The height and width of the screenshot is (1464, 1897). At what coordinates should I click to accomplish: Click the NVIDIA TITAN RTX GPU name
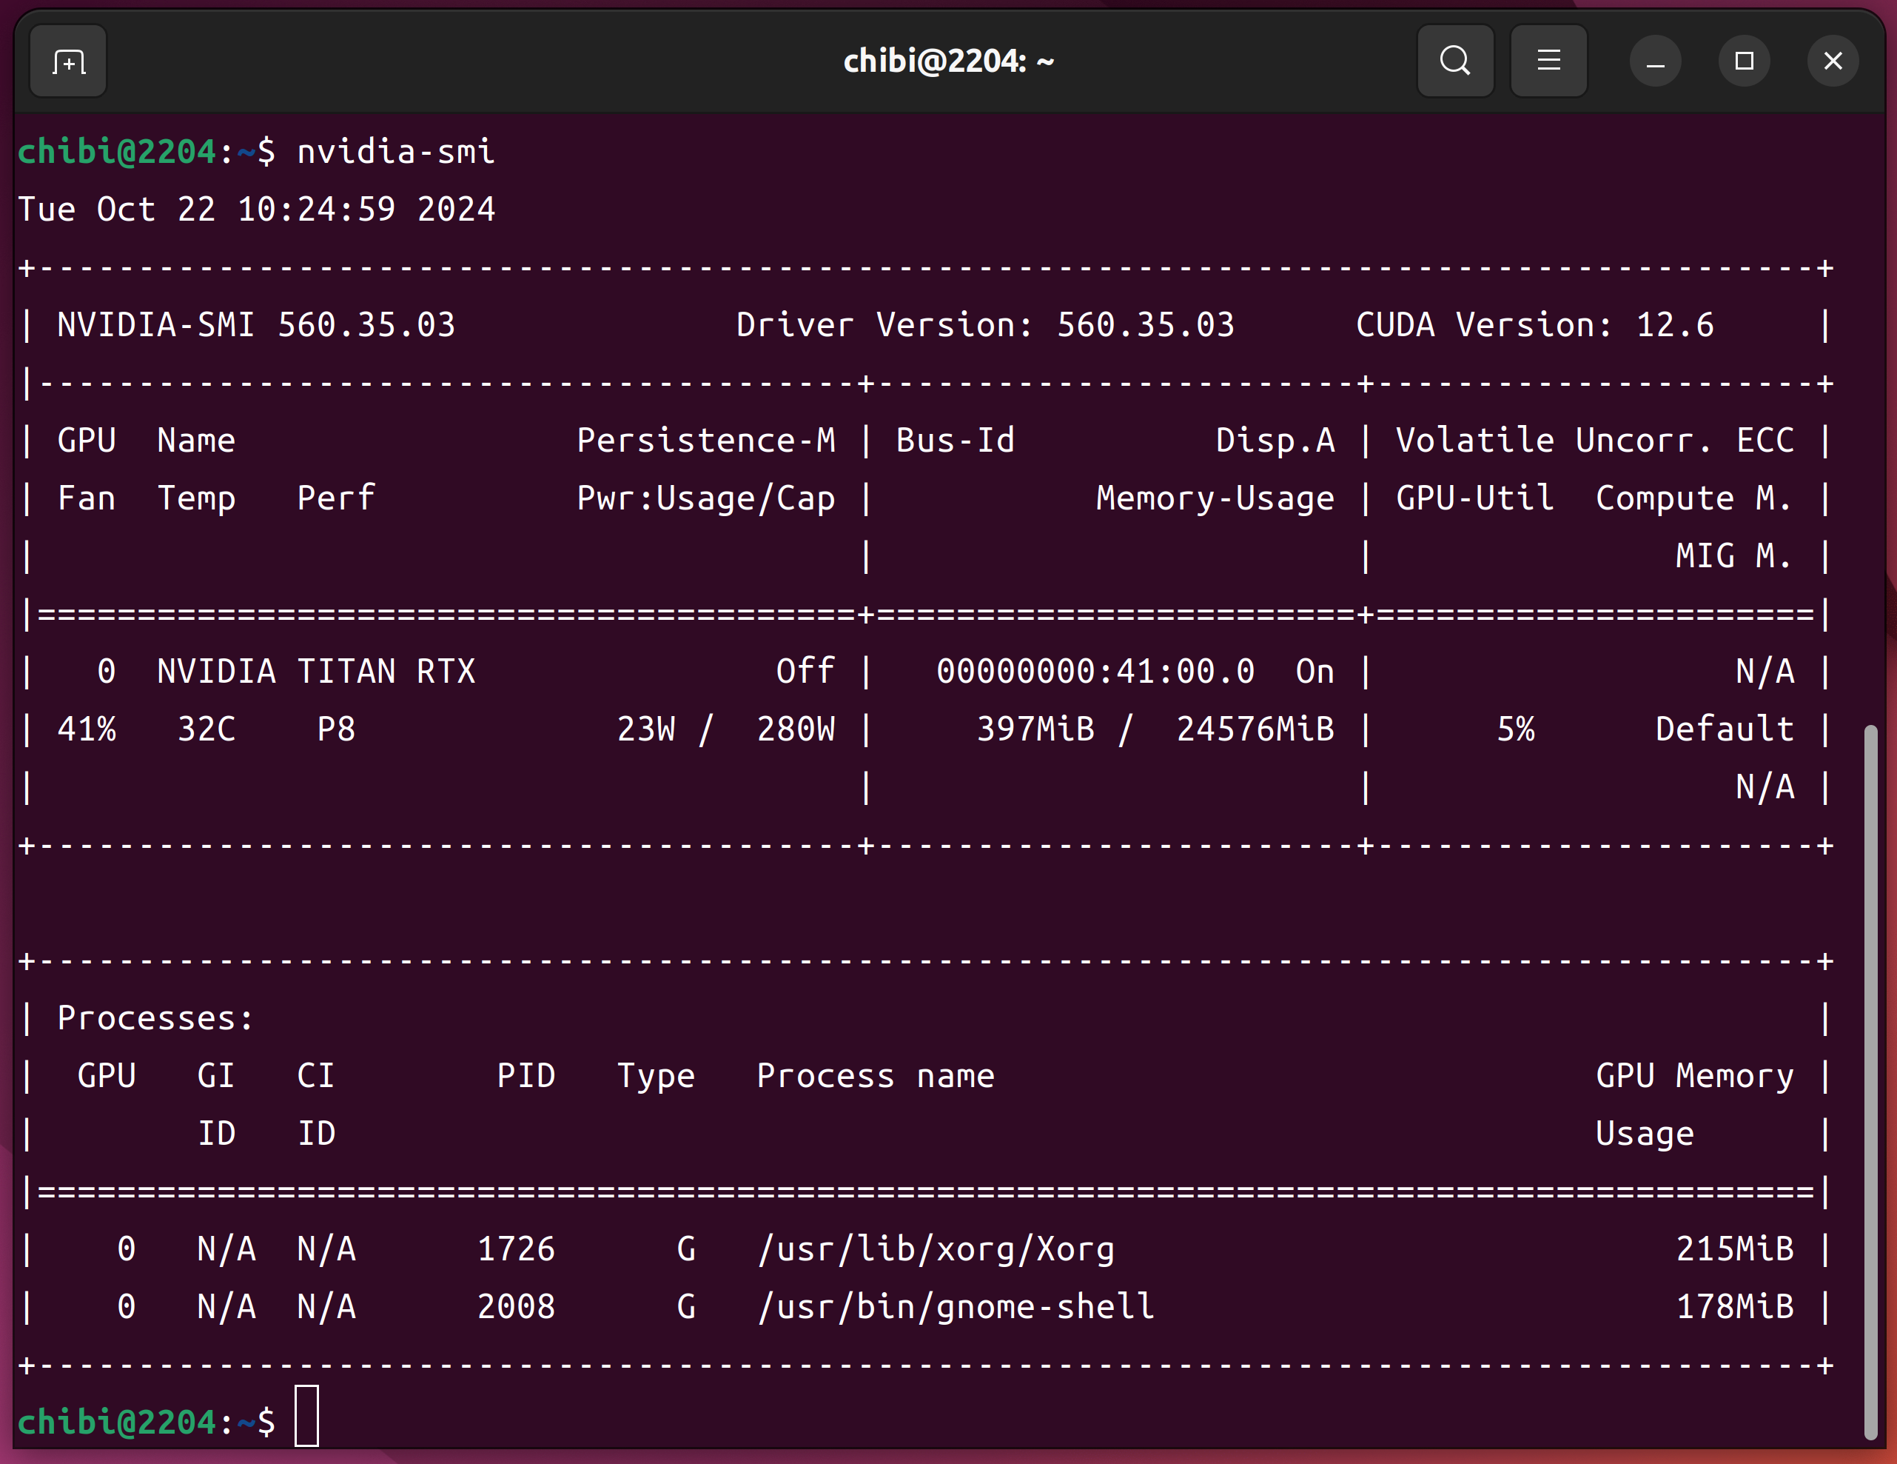click(316, 672)
